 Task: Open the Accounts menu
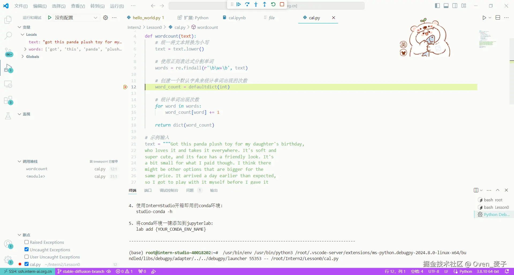tap(8, 244)
